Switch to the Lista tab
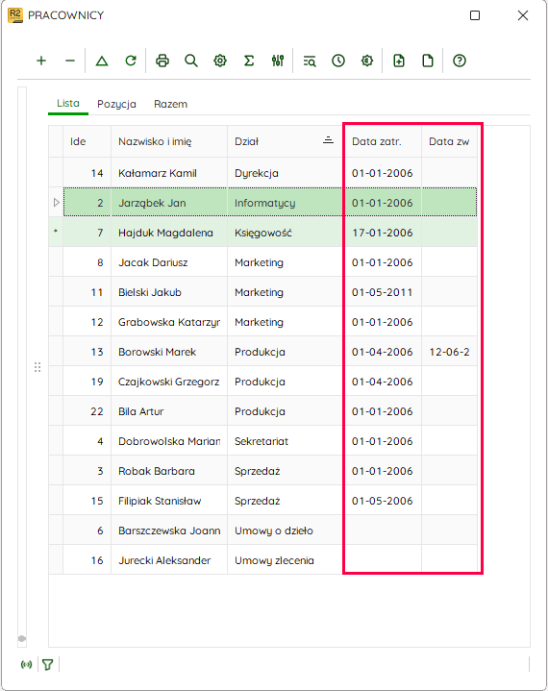The width and height of the screenshot is (548, 691). [68, 103]
